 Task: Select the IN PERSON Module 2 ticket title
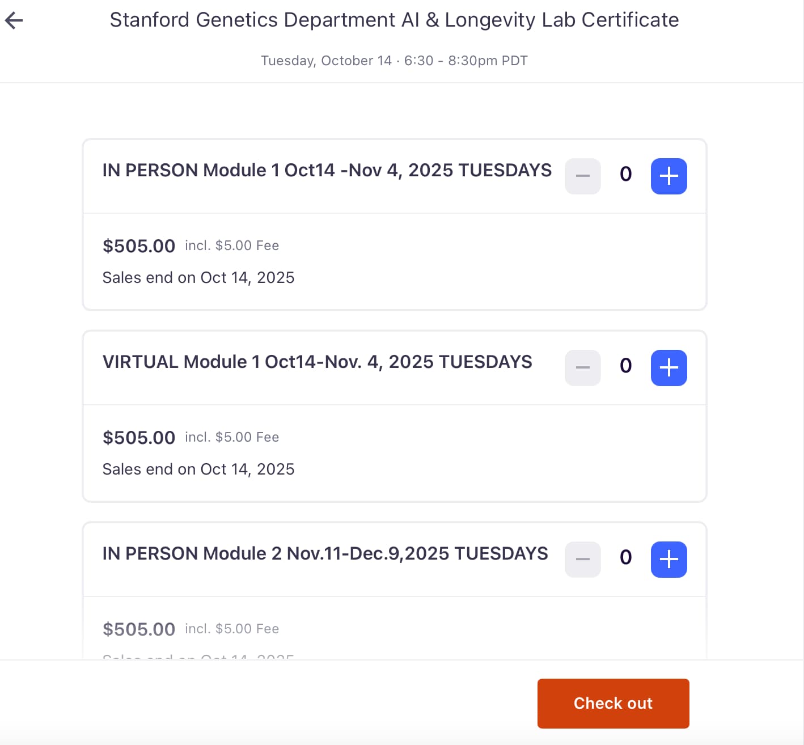tap(325, 553)
